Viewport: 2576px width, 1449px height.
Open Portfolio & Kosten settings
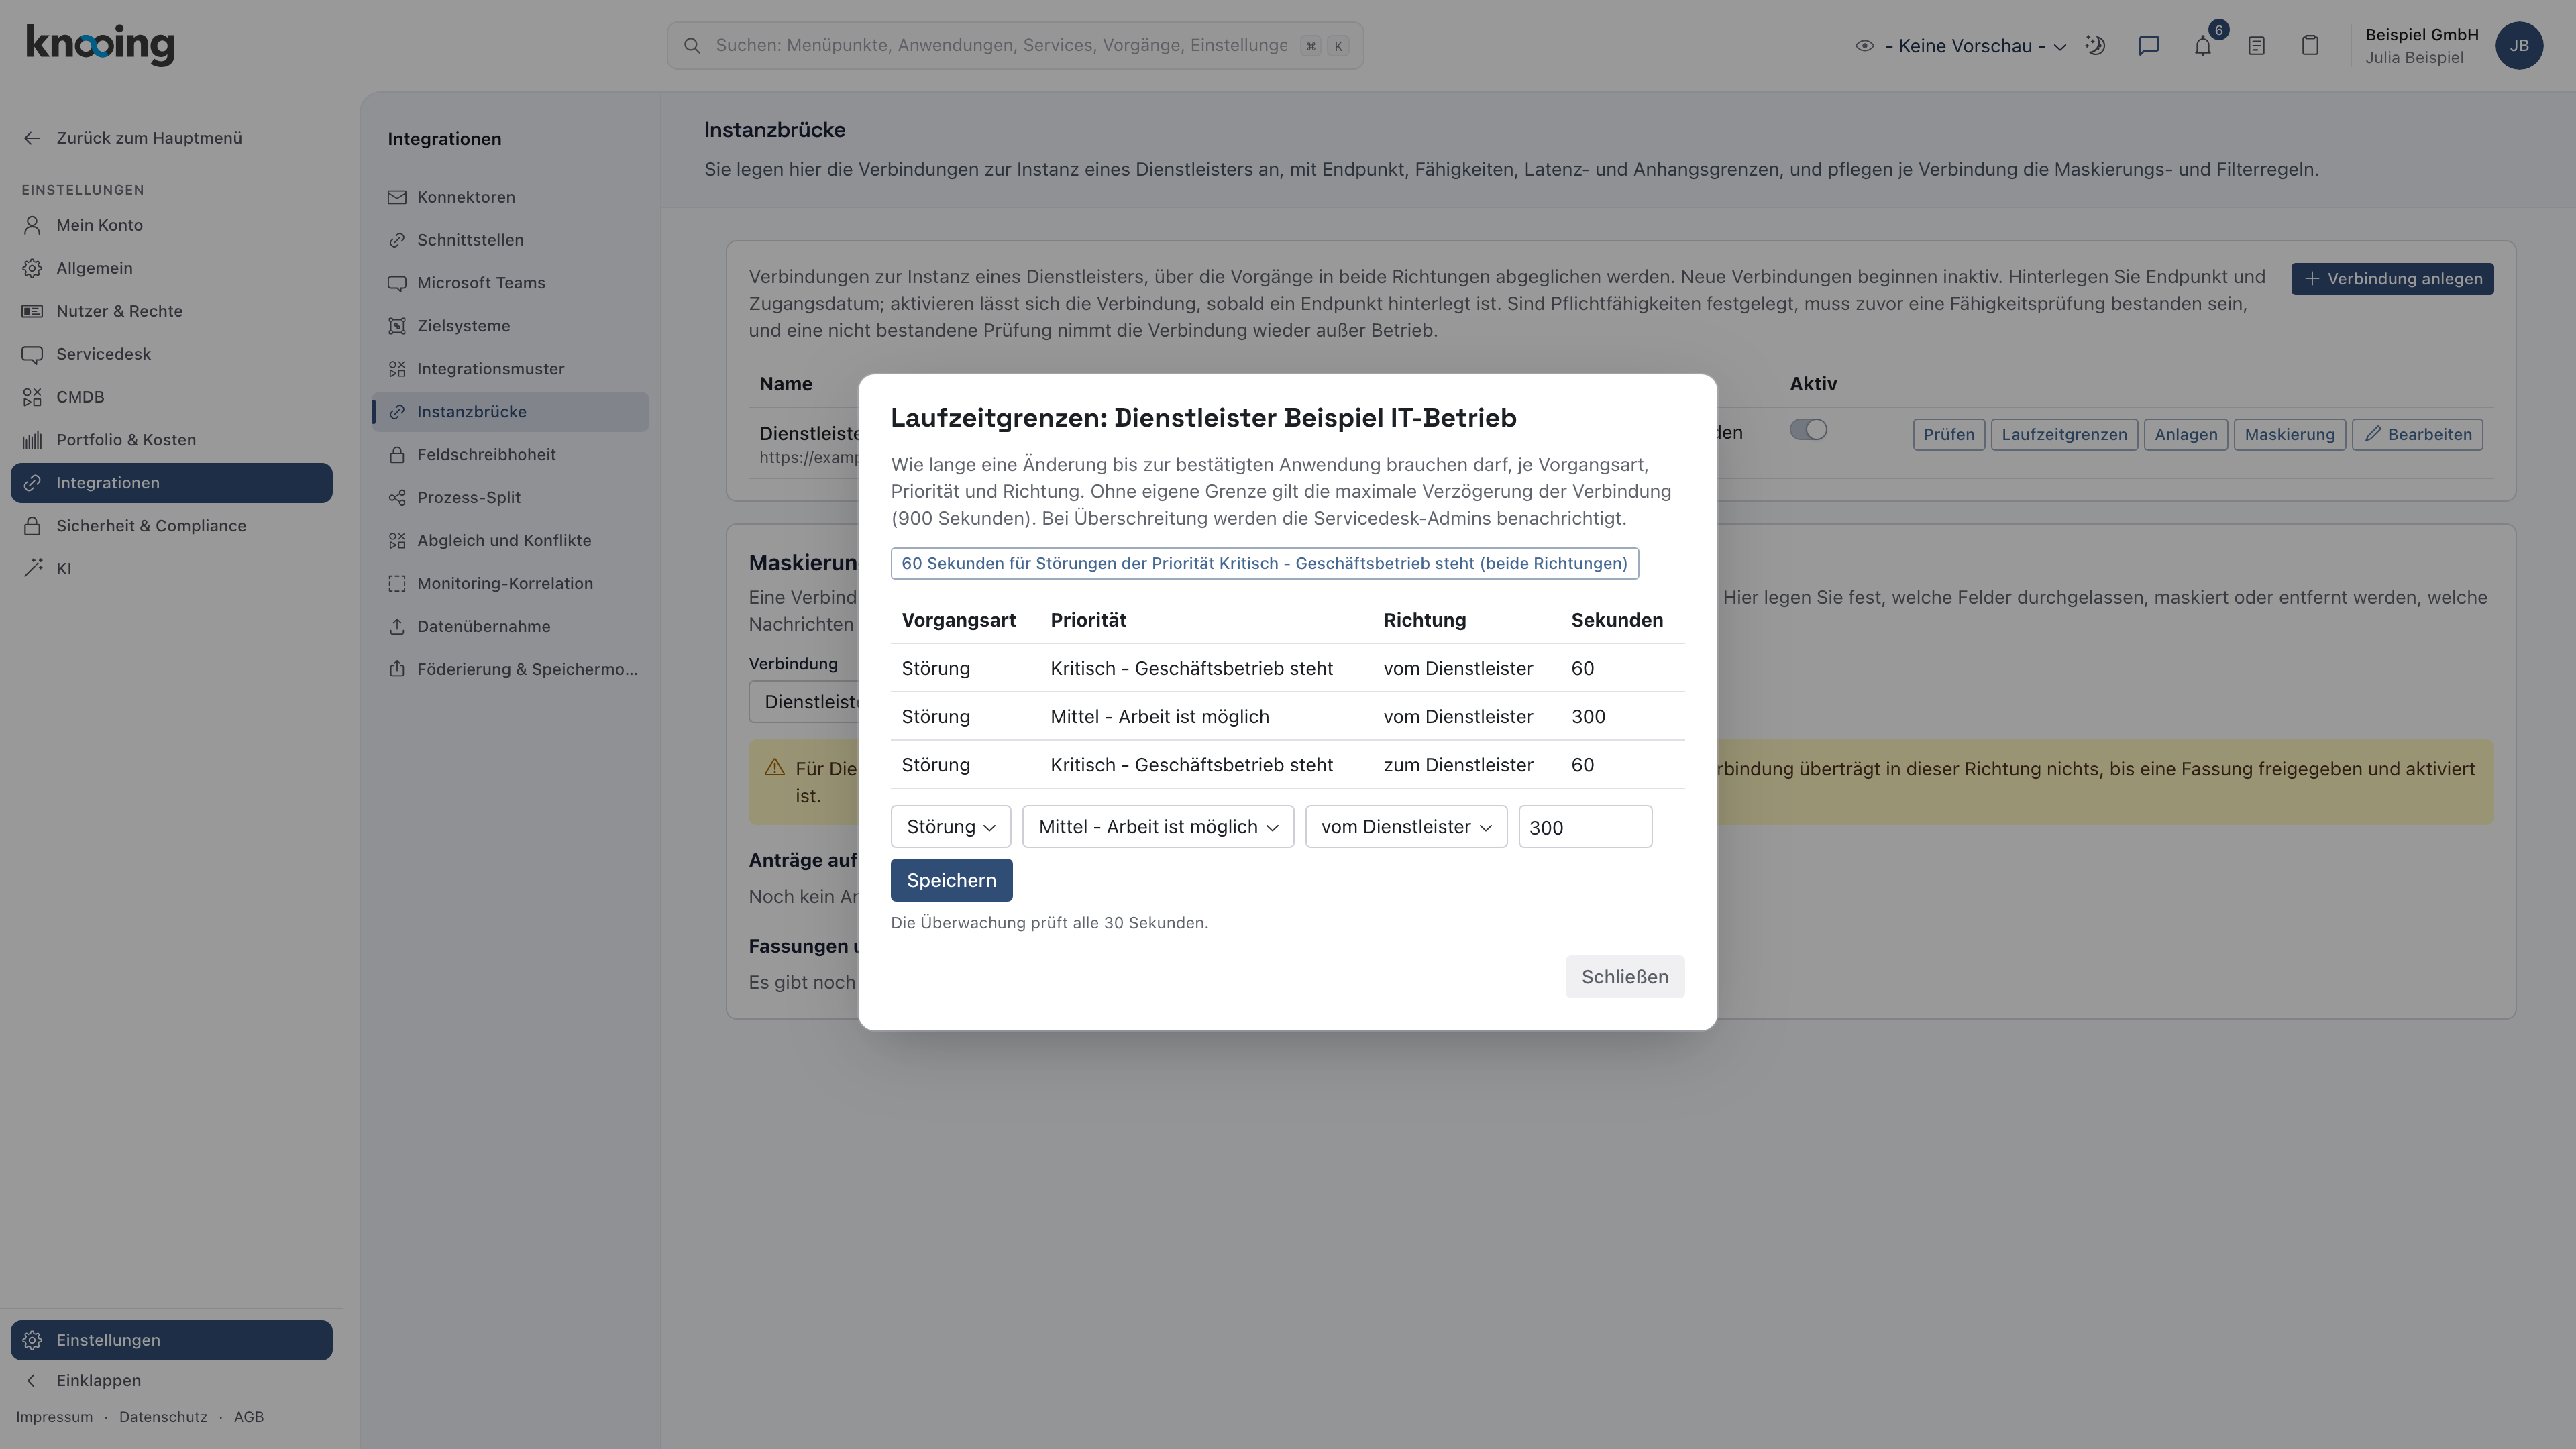(x=171, y=440)
